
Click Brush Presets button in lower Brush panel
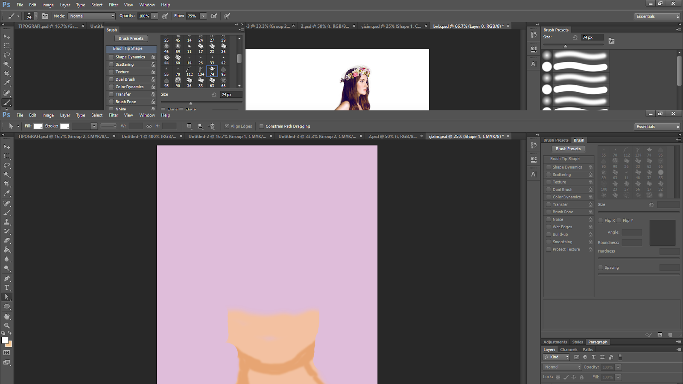(x=568, y=149)
